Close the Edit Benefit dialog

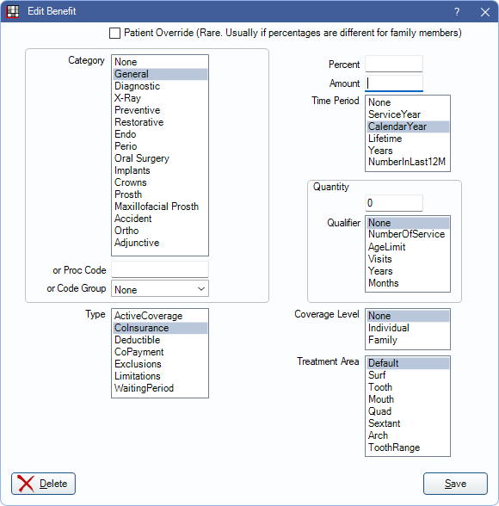pyautogui.click(x=485, y=12)
